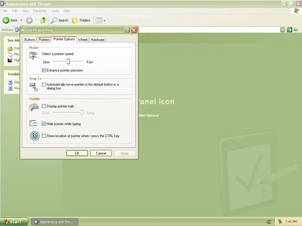Click the High Contrast icon in See Also
Image resolution: width=302 pixels, height=226 pixels.
coord(10,60)
